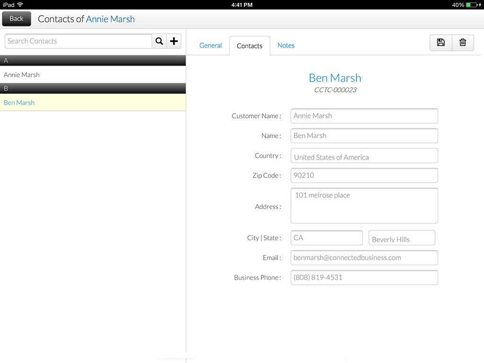Viewport: 484px width, 363px height.
Task: Open the Country dropdown field
Action: point(364,156)
